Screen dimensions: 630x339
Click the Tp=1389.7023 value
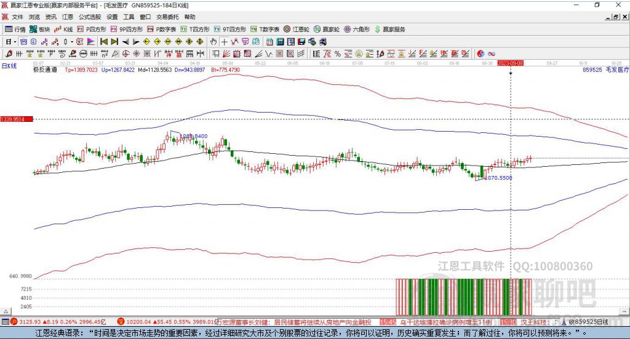tap(81, 70)
